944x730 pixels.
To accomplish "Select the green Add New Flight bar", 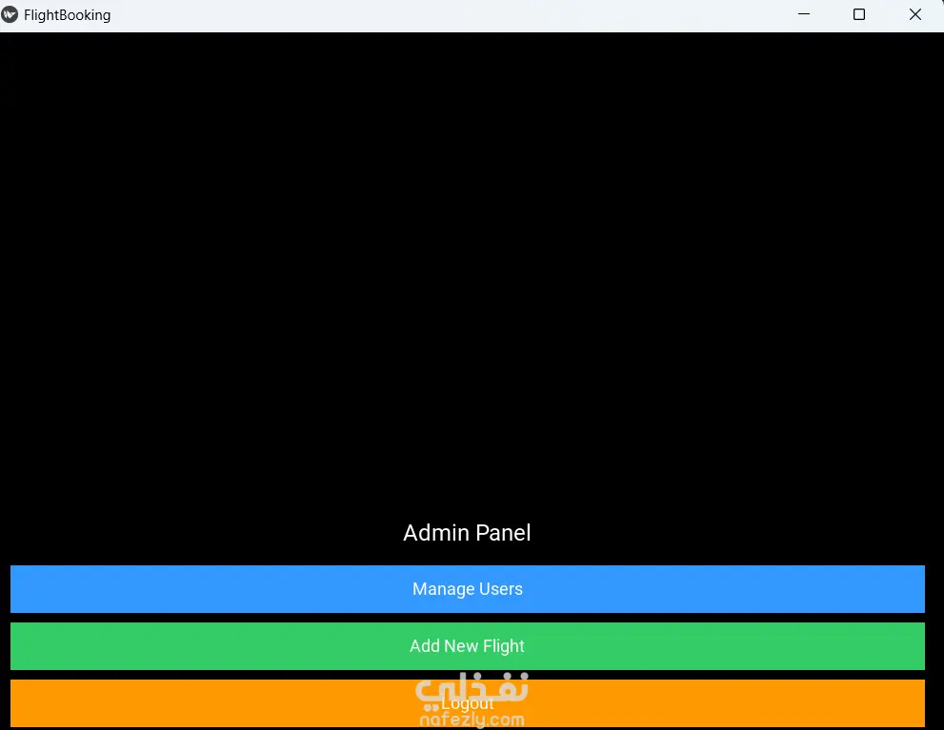I will tap(467, 646).
